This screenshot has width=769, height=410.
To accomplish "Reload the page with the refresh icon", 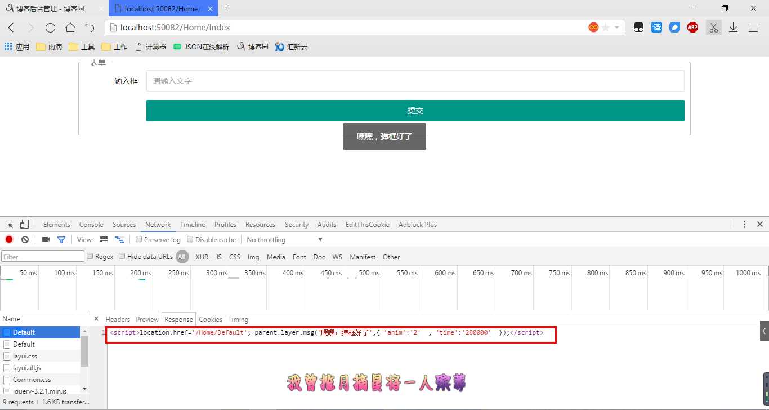I will (50, 28).
